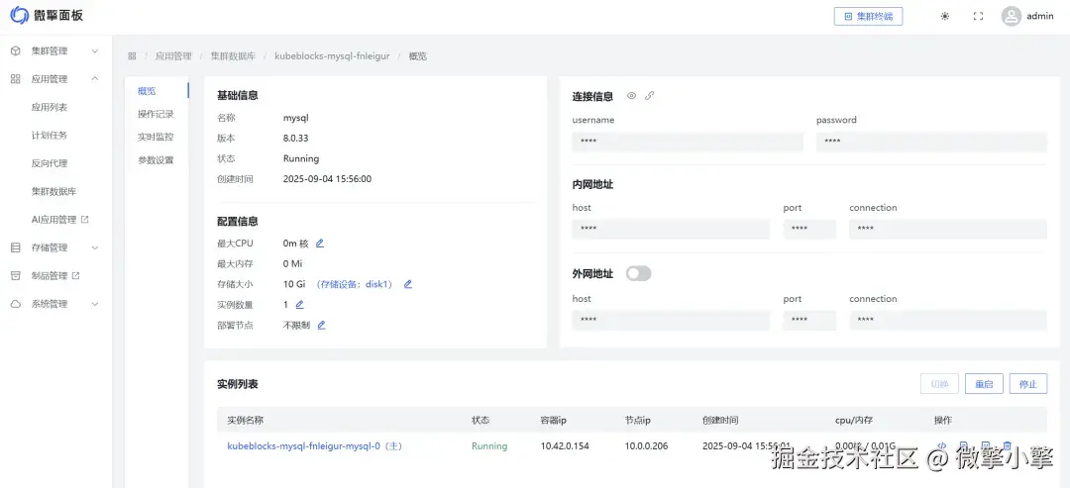Click the container IP 10.42.0.154

pos(565,445)
